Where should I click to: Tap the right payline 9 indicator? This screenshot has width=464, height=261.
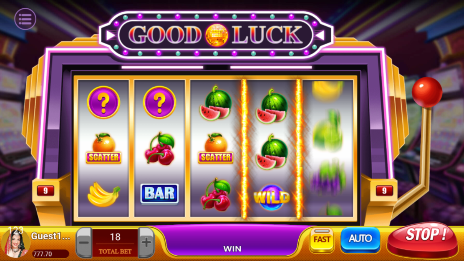384,190
